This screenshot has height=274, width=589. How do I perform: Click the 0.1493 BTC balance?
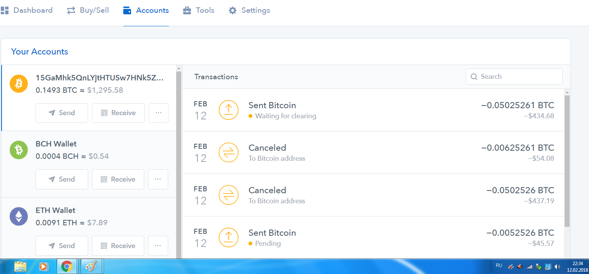point(56,90)
